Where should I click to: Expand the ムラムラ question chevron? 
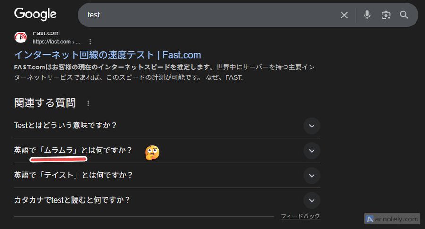(x=311, y=151)
